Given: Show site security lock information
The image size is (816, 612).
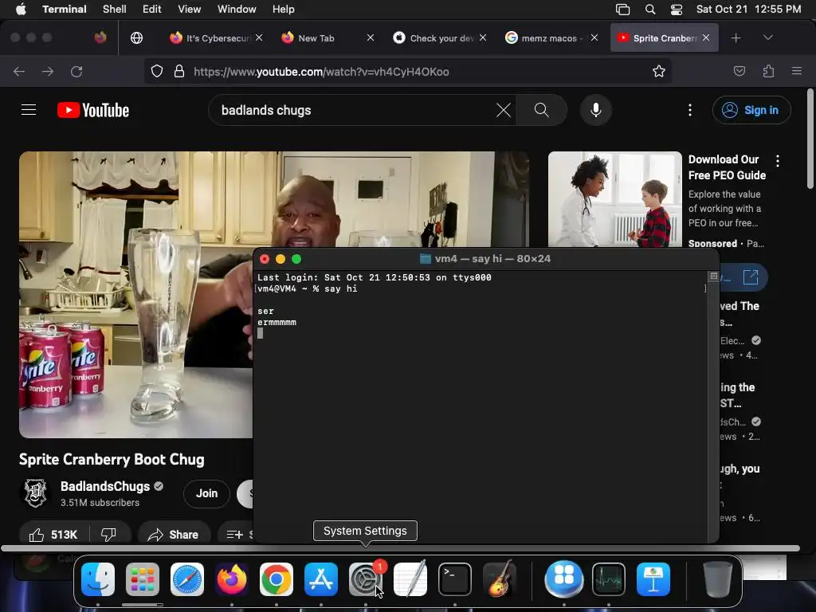Looking at the screenshot, I should (179, 71).
